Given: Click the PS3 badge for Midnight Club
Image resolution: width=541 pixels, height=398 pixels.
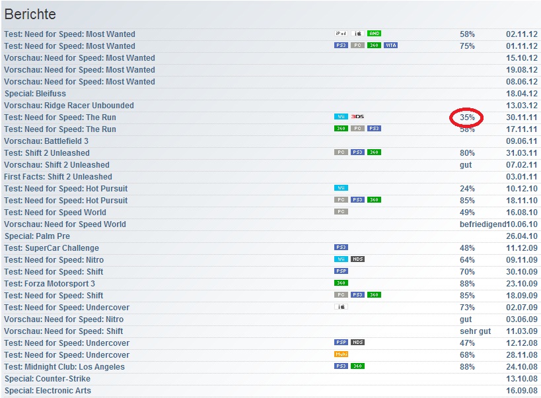Looking at the screenshot, I should (x=341, y=366).
